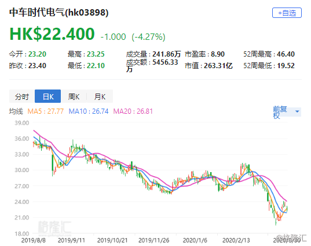Click the 市盈率 value 8.90
311x246 pixels.
[218, 54]
